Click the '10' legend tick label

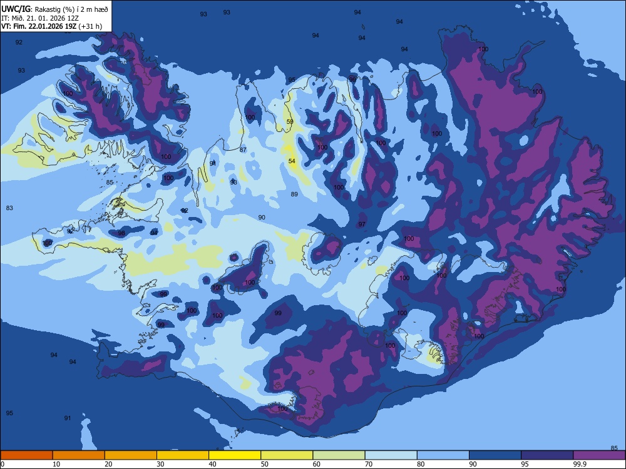56,464
